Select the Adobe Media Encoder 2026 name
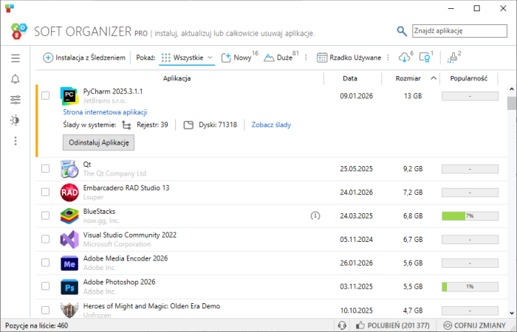Viewport: 517px width, 332px height. click(x=126, y=258)
